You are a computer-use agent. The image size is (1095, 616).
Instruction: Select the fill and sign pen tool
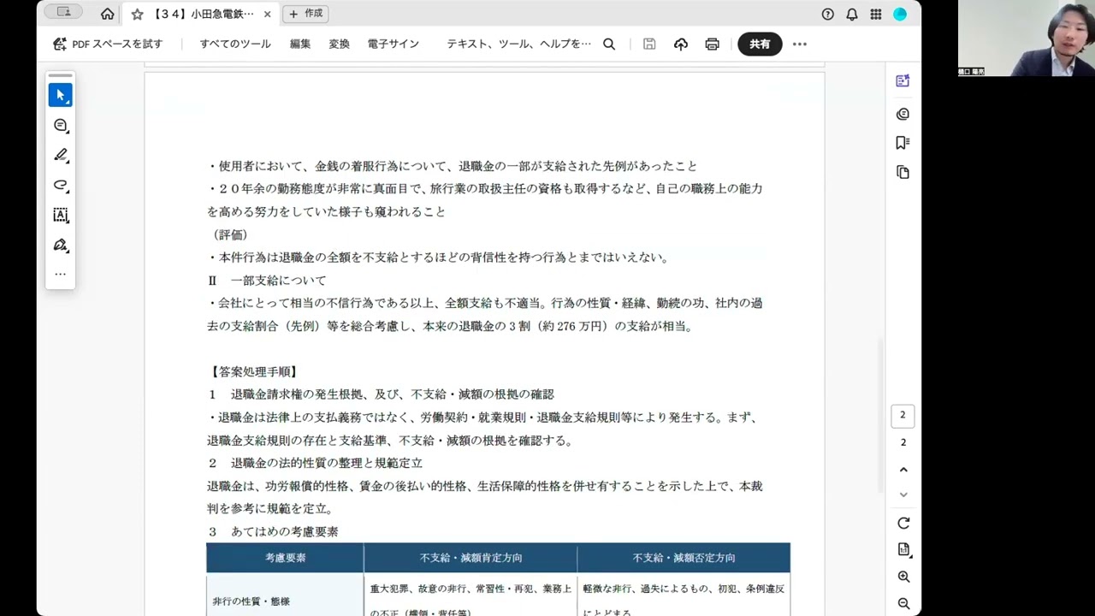coord(60,245)
